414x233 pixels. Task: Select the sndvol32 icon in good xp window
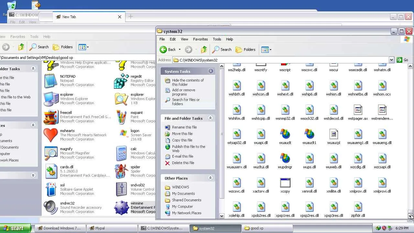click(121, 190)
